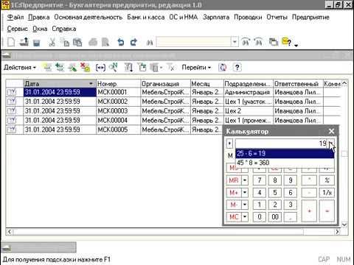The width and height of the screenshot is (354, 265).
Task: Click the binoculars Find icon left of search field
Action: click(150, 43)
